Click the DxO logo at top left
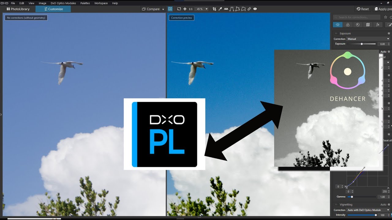 click(4, 3)
